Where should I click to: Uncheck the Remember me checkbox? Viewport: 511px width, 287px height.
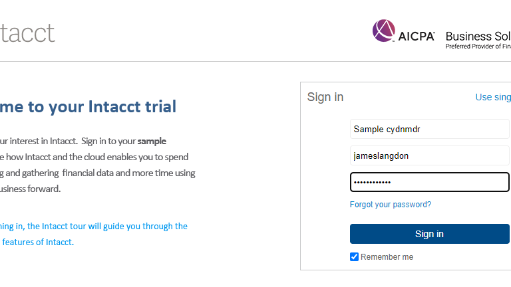(x=354, y=256)
